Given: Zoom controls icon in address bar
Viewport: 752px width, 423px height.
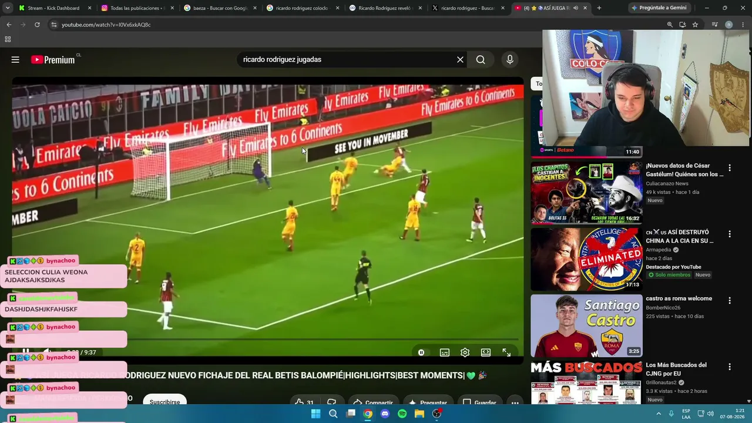Looking at the screenshot, I should pyautogui.click(x=670, y=25).
